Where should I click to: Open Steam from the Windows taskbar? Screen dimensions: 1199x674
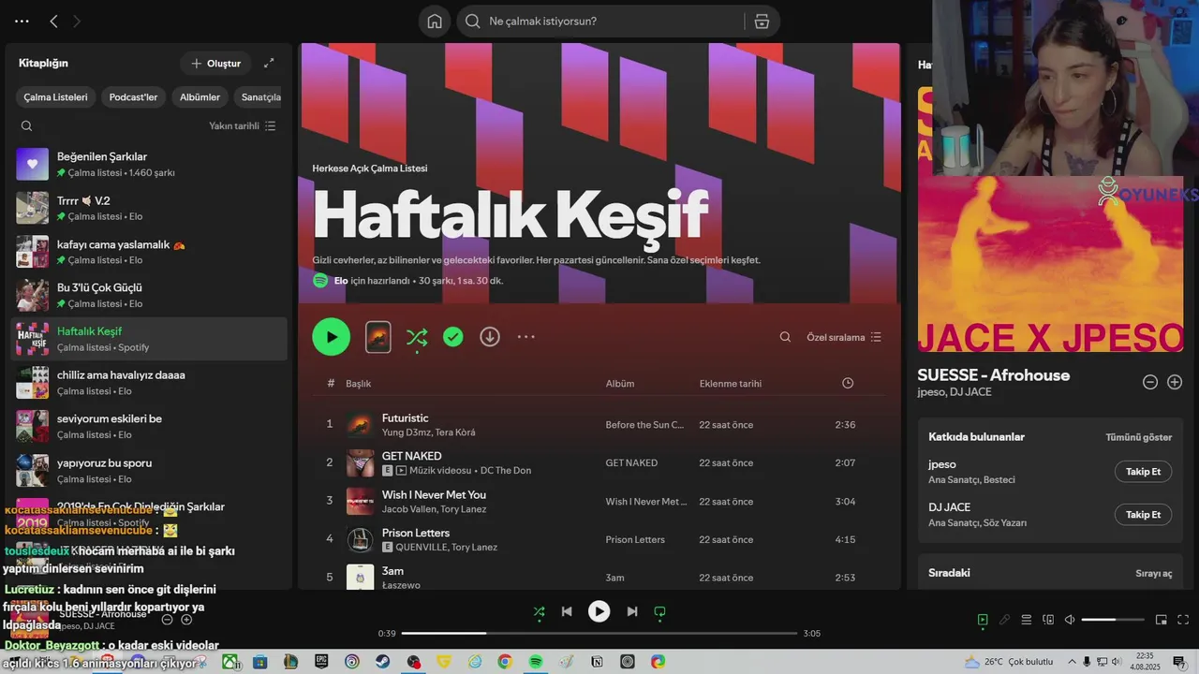coord(383,662)
